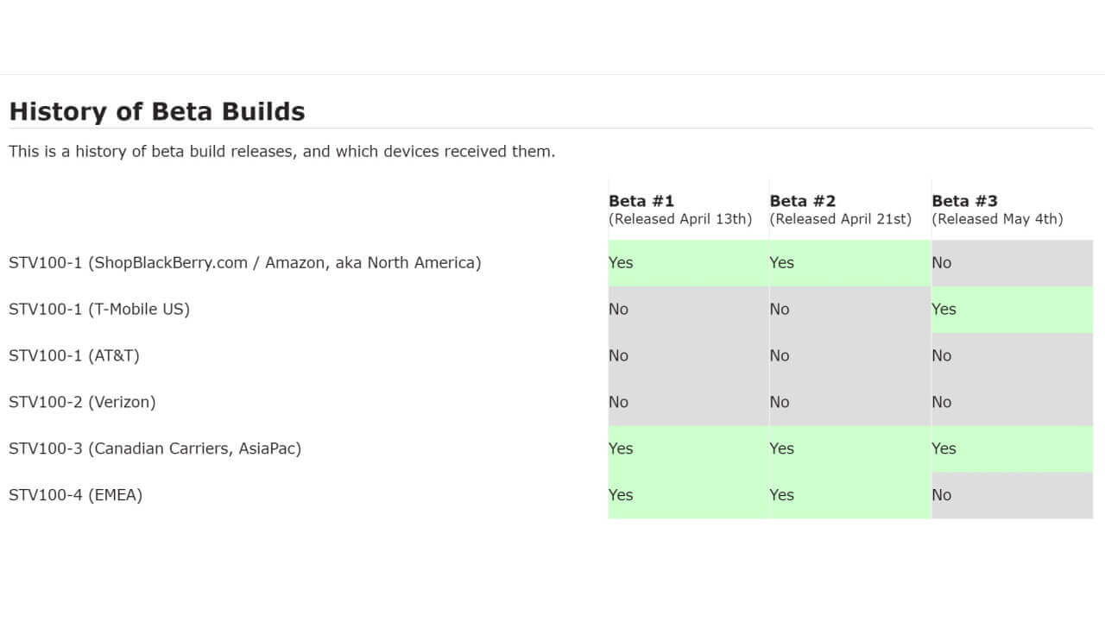Select the Beta #3 column header
1105x621 pixels.
click(964, 201)
